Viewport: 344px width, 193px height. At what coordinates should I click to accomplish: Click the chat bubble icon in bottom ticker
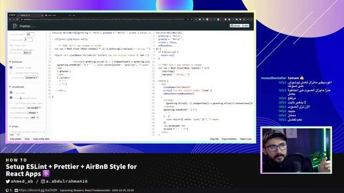(8, 190)
